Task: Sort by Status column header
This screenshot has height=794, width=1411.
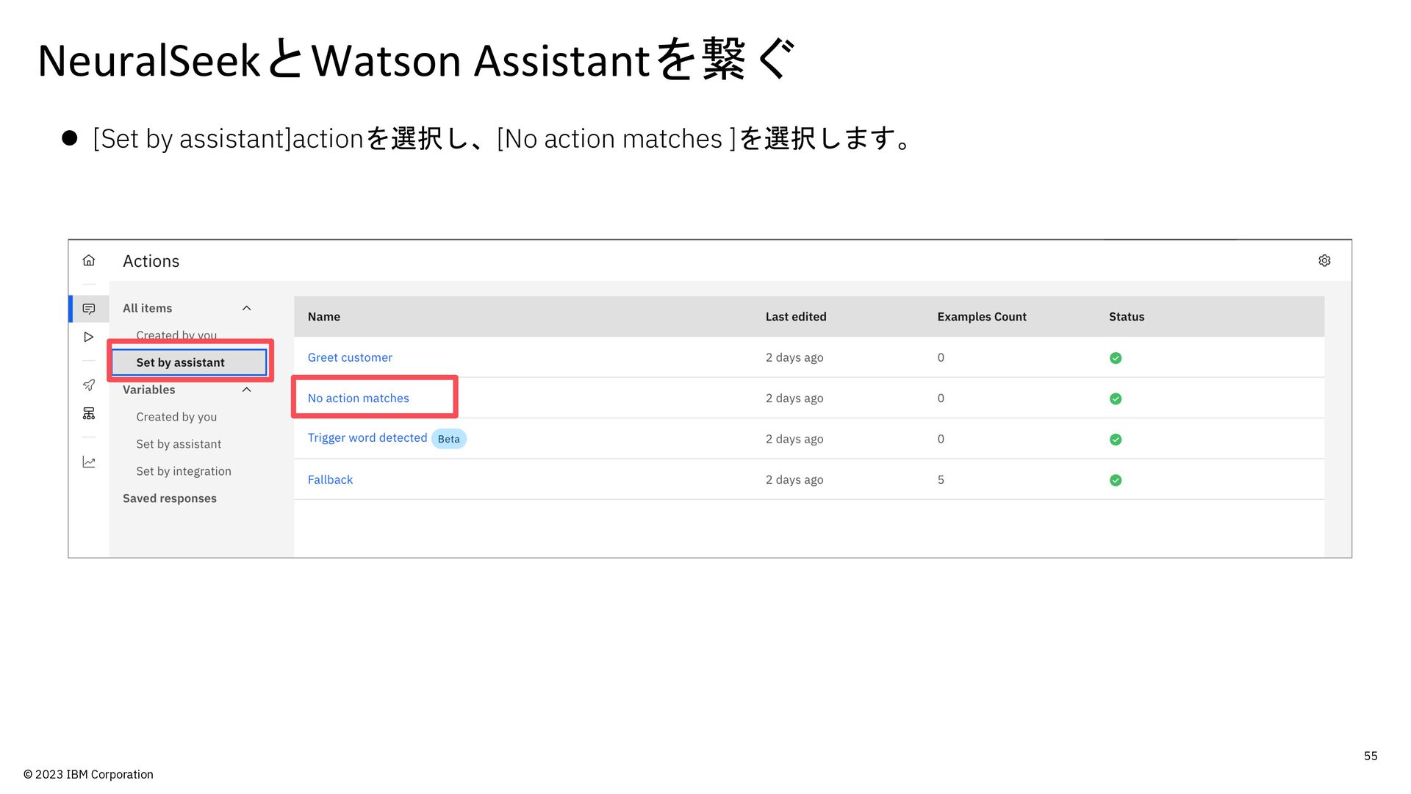Action: 1127,317
